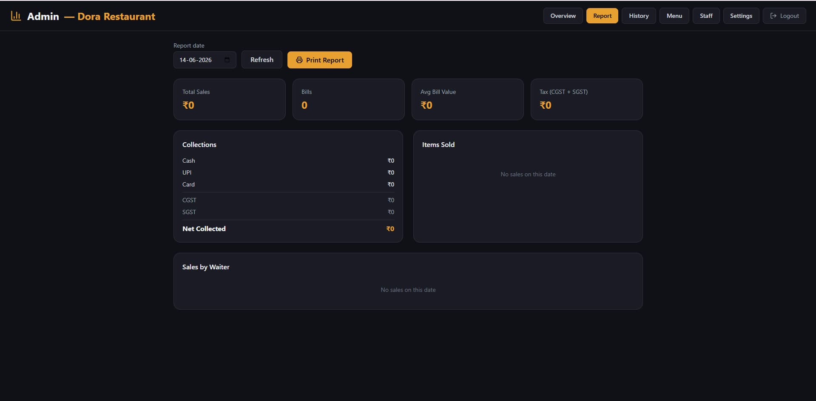Screen dimensions: 816x401
Task: Open the History tab
Action: click(x=639, y=16)
